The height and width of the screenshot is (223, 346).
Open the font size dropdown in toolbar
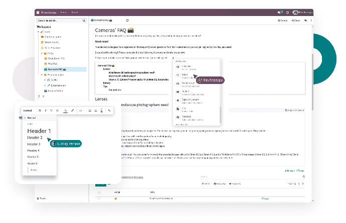click(x=81, y=110)
